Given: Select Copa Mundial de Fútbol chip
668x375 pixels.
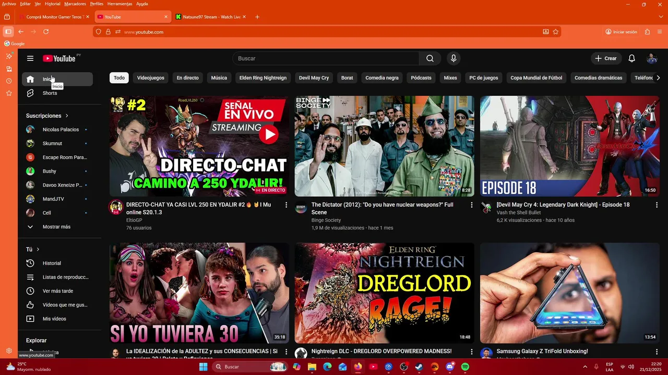Looking at the screenshot, I should (x=536, y=78).
